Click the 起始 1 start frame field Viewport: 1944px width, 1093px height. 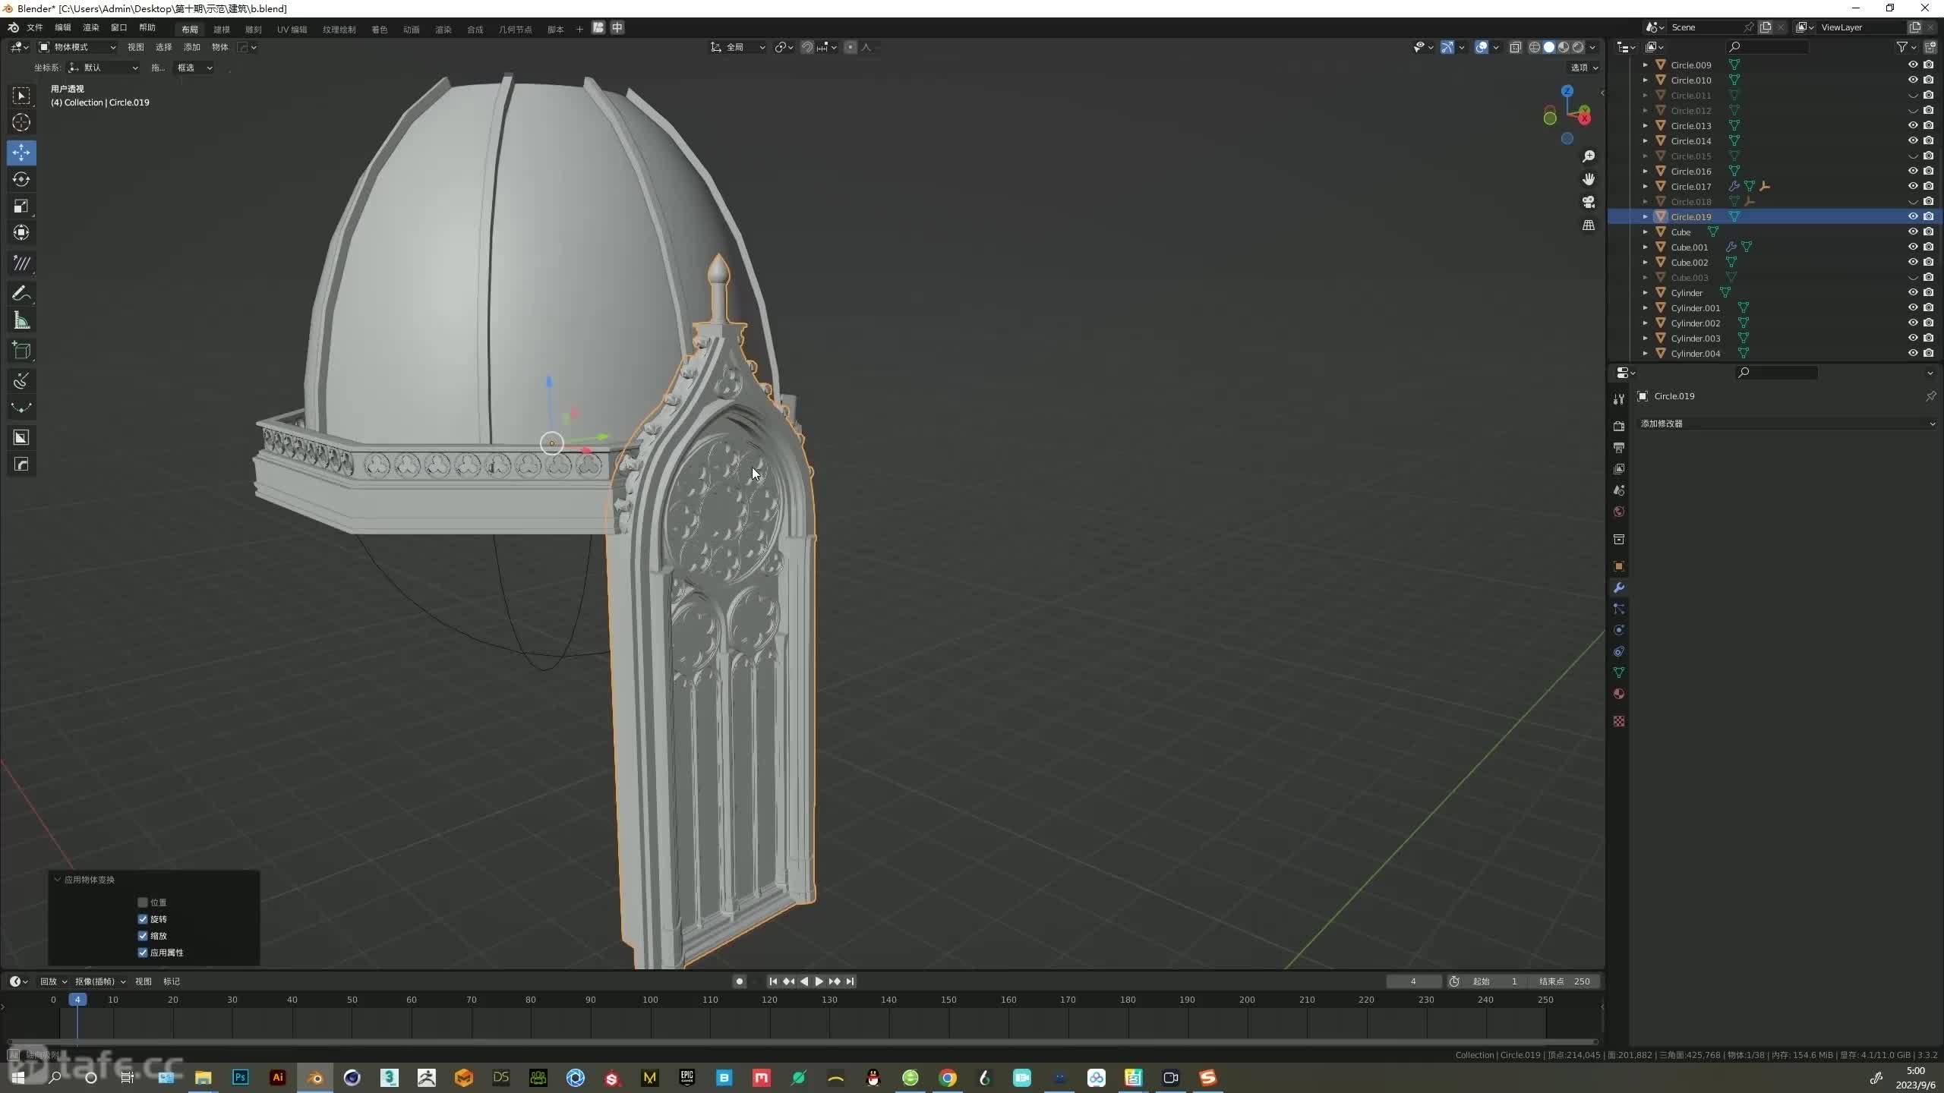coord(1494,981)
